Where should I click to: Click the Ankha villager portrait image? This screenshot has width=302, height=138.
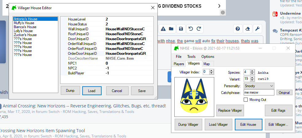(x=194, y=97)
